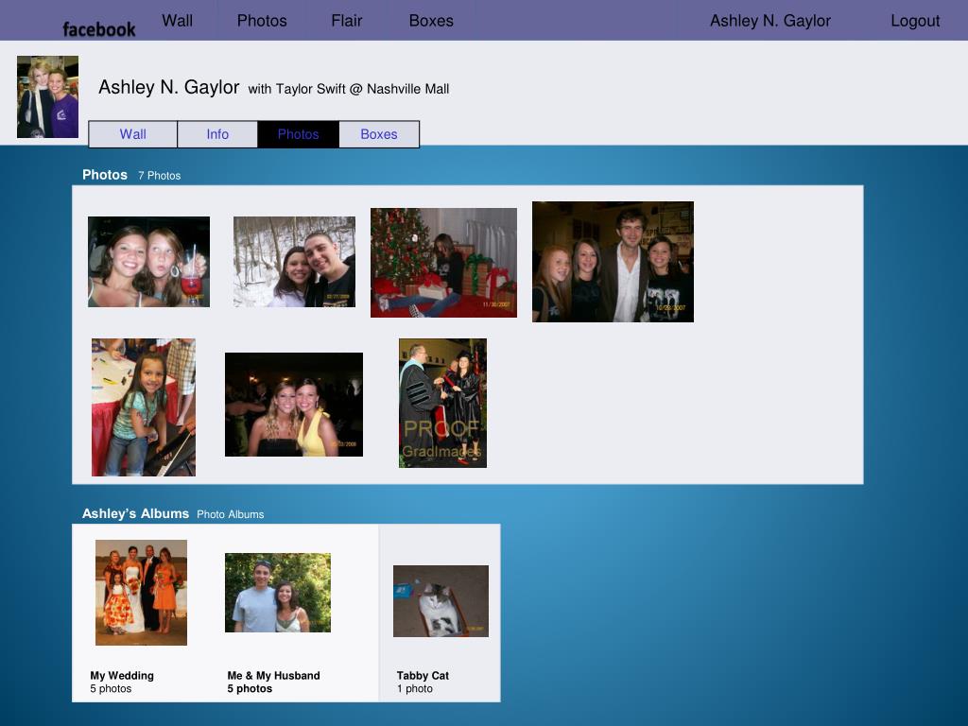Click 1 photo under Tabby Cat
The height and width of the screenshot is (726, 968).
(x=415, y=688)
